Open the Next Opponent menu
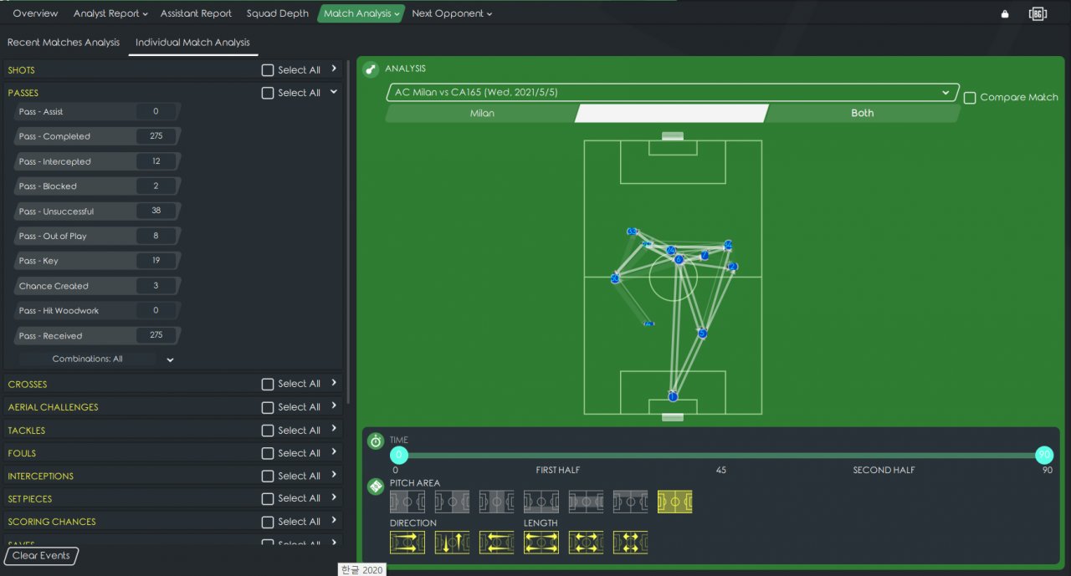 [452, 13]
